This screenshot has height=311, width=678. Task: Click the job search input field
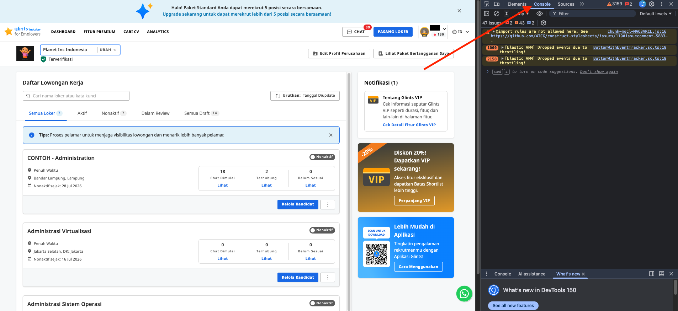tap(76, 96)
